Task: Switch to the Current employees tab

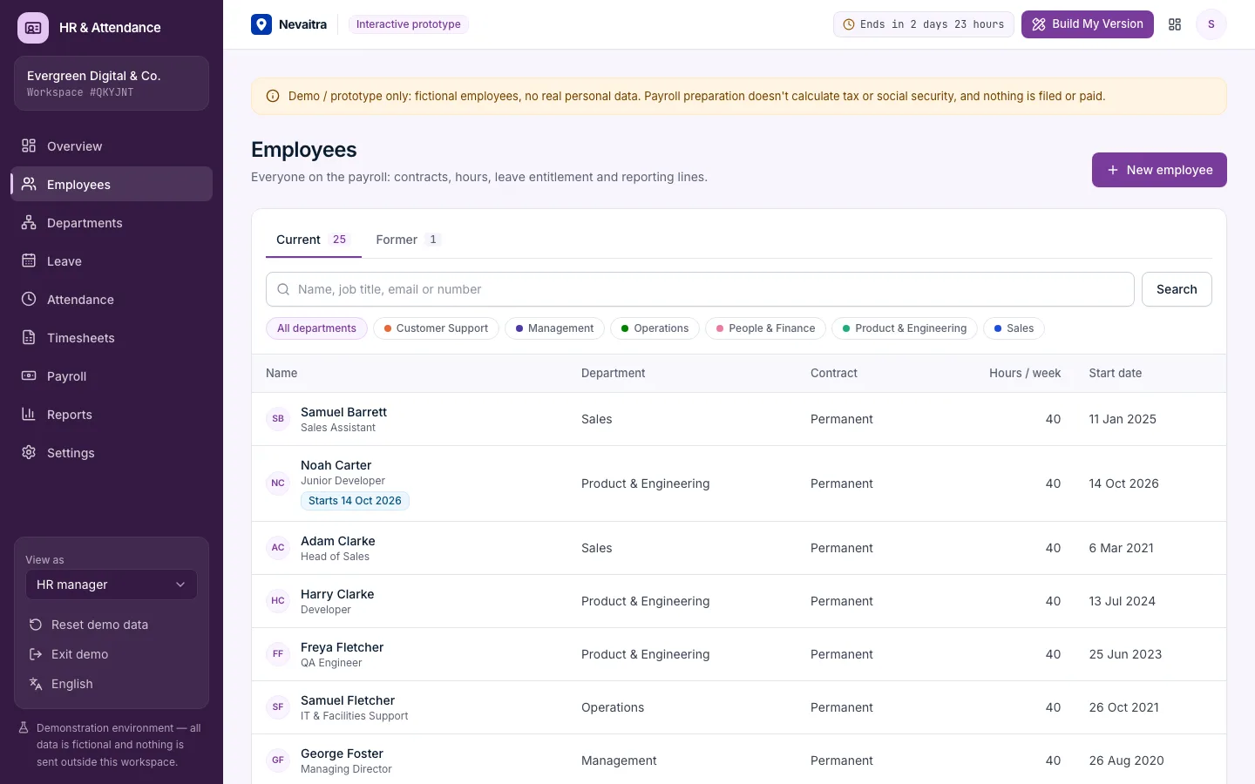Action: (x=313, y=240)
